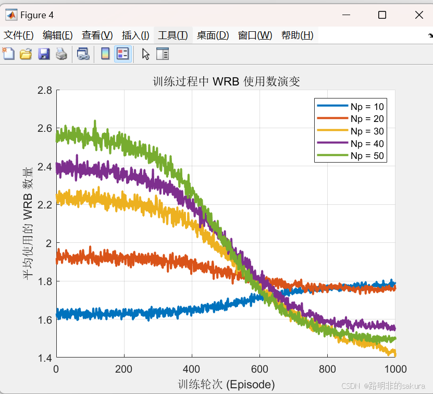
Task: Maximize the Figure 4 window
Action: [x=382, y=15]
